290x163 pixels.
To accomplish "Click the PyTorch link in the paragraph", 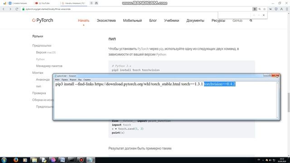I will pos(143,49).
